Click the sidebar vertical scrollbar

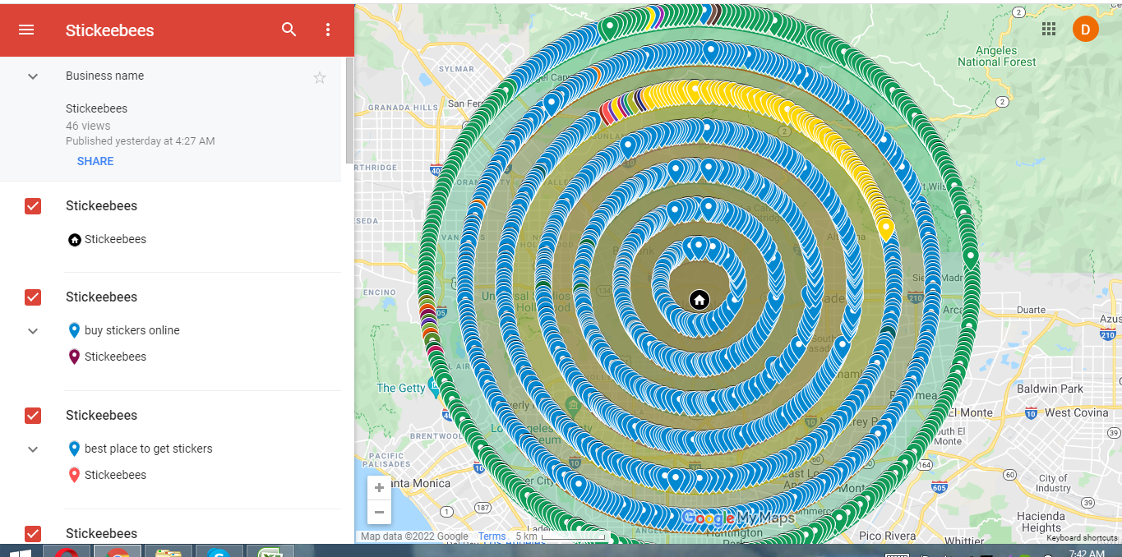(x=349, y=111)
